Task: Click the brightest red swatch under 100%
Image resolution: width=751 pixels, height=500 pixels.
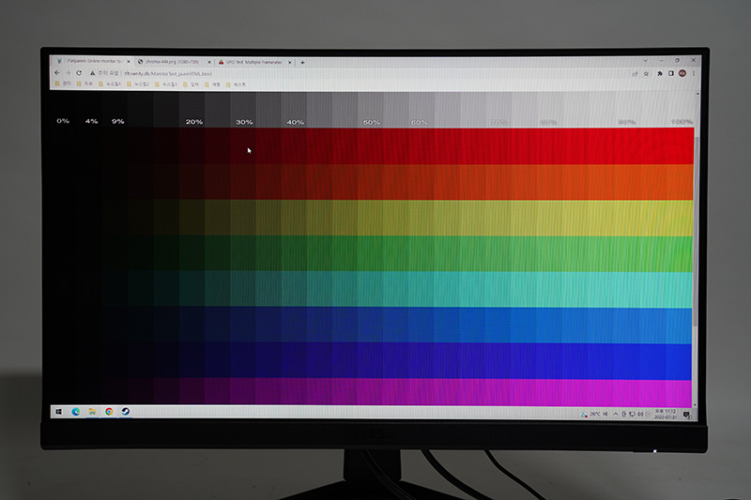Action: click(679, 146)
